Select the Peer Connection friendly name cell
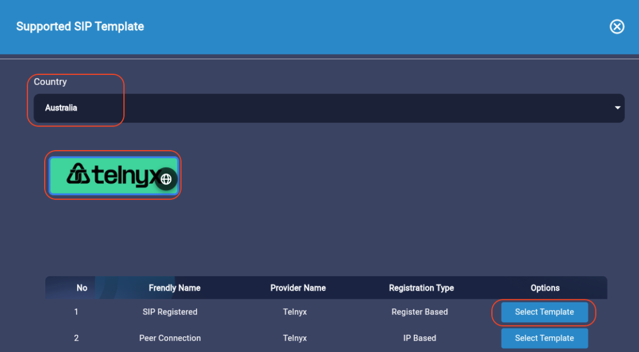Screen dimensions: 639x352 click(x=170, y=339)
